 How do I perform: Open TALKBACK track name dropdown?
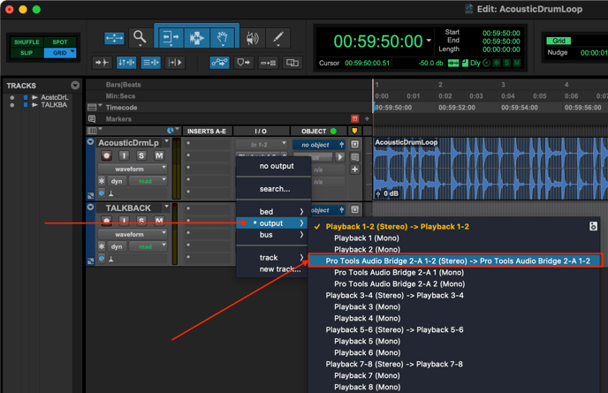(166, 207)
